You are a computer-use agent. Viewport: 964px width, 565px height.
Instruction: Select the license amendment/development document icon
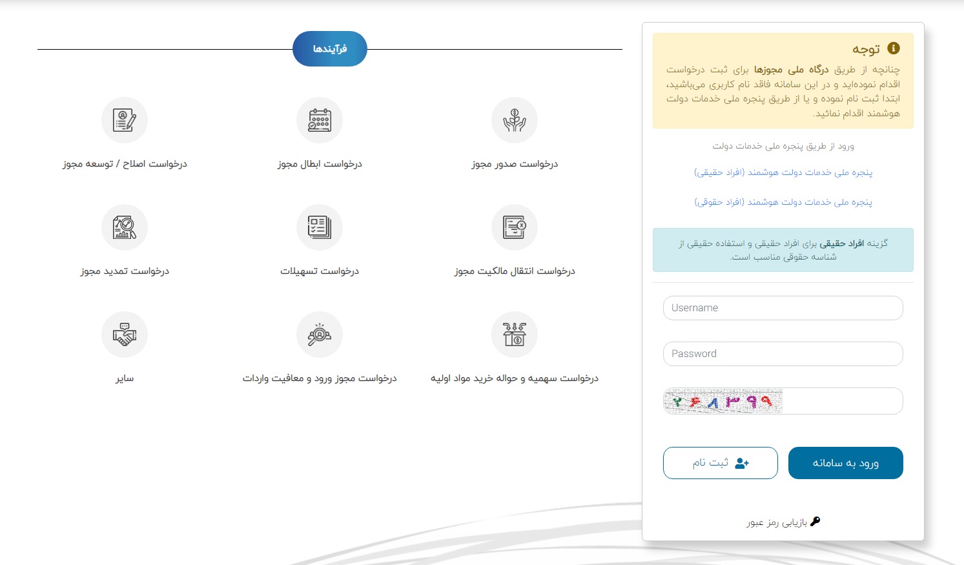(125, 120)
